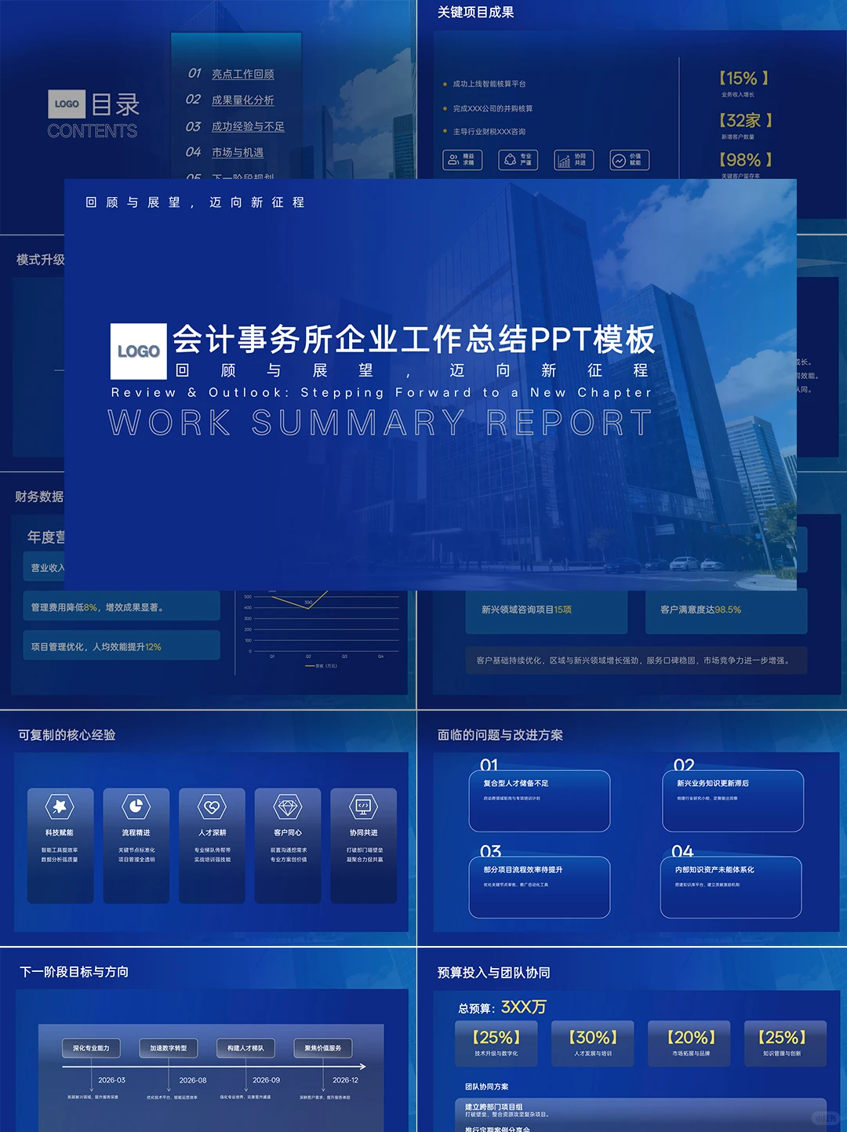This screenshot has height=1132, width=847.
Task: Click the bullet 完成XXX公司的并购核算
Action: pos(493,108)
